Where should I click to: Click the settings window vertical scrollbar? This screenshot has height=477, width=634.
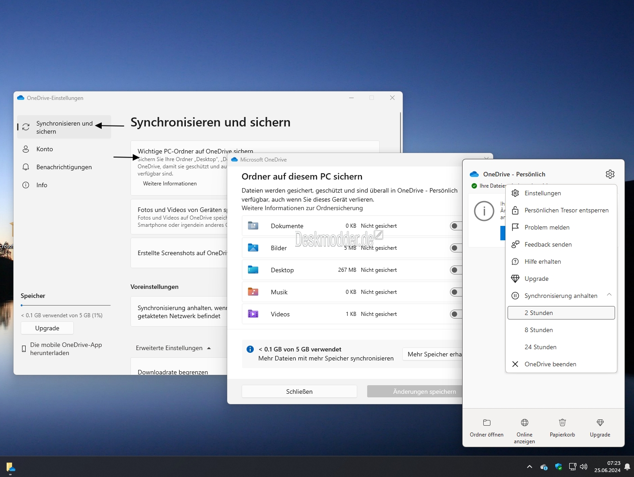400,132
